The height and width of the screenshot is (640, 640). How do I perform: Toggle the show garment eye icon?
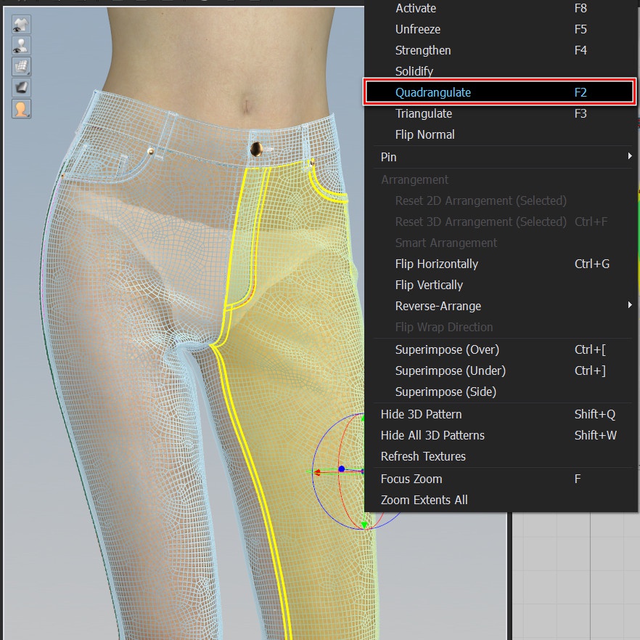(x=21, y=25)
